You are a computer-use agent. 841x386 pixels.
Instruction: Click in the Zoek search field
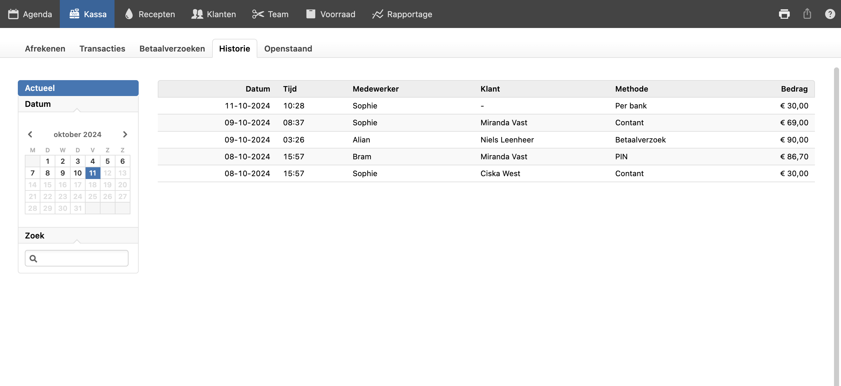[82, 258]
